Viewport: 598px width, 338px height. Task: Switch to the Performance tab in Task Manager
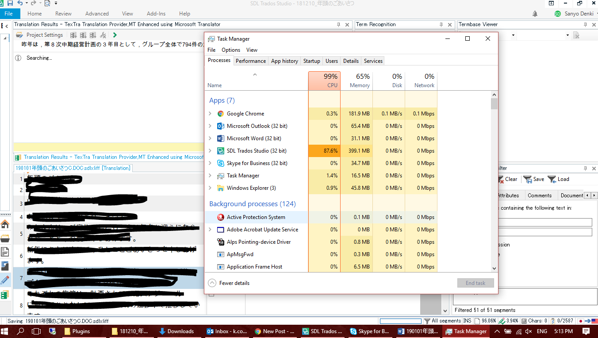point(251,61)
